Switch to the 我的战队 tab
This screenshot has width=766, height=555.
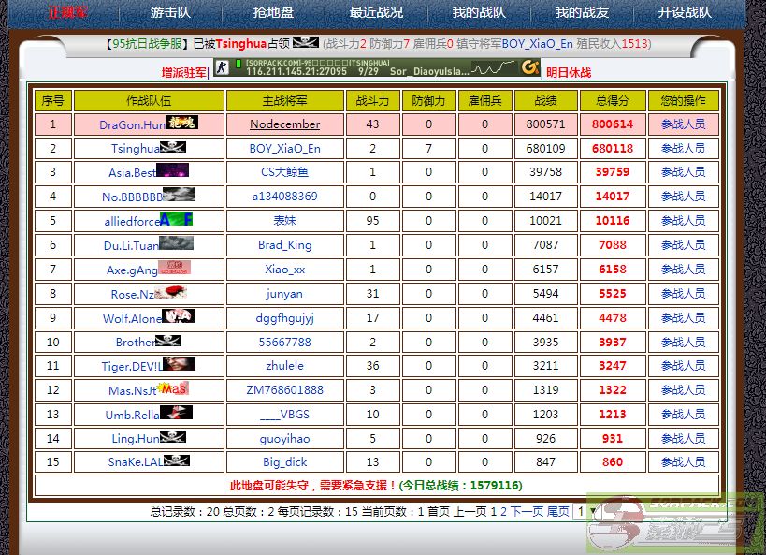pyautogui.click(x=479, y=13)
